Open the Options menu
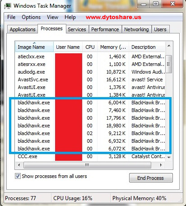 [31, 17]
